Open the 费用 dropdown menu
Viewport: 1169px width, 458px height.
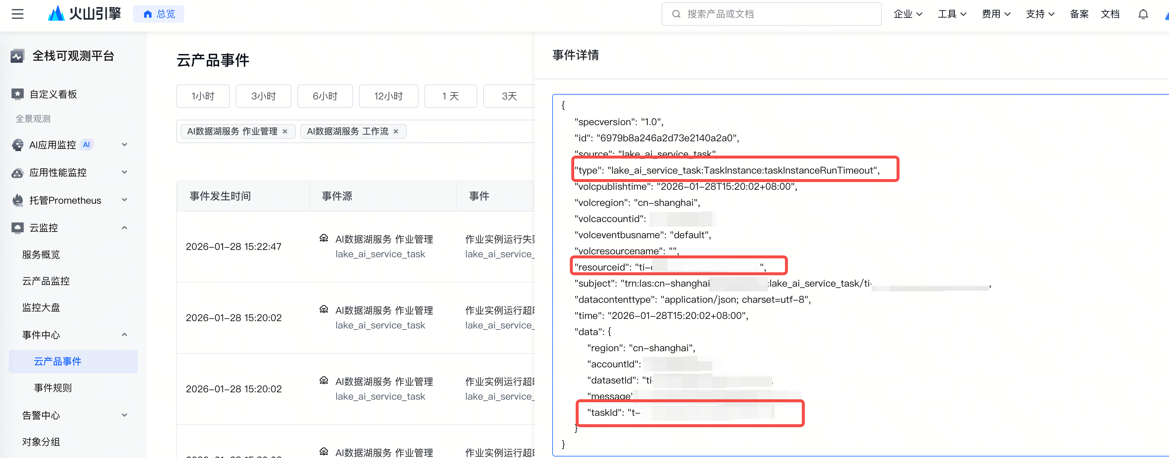click(996, 14)
